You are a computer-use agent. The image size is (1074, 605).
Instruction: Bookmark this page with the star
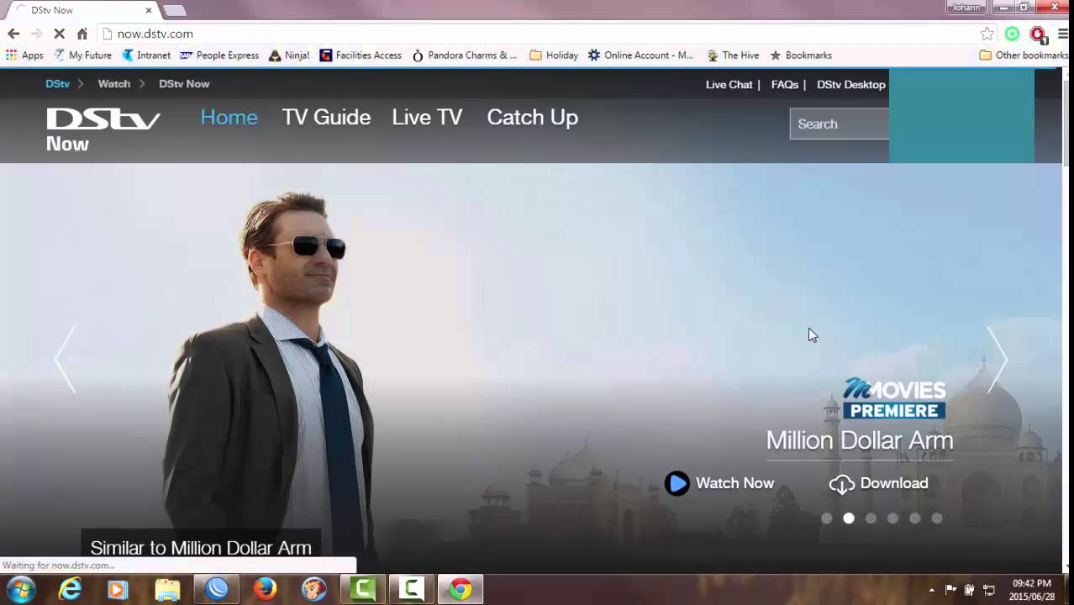tap(987, 34)
